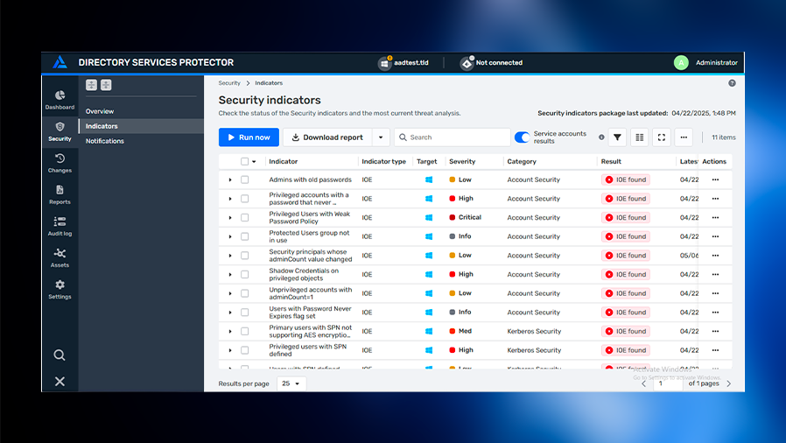The image size is (786, 443).
Task: Open the Dashboard section in sidebar
Action: (60, 99)
